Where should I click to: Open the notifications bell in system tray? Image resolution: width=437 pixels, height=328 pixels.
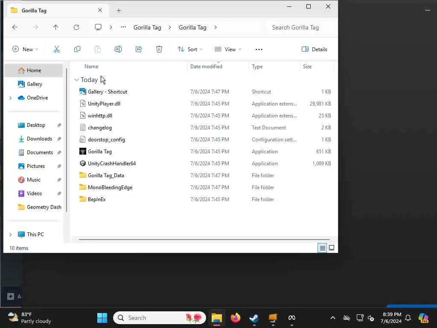(408, 318)
